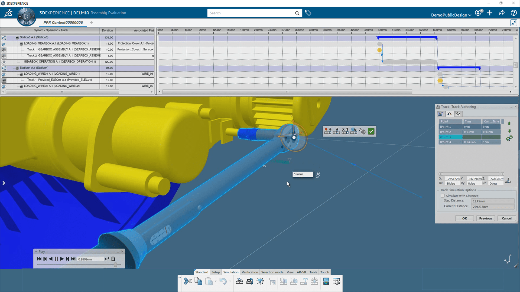Expand the left side panel chevron
Screen dimensions: 520x292
(4, 183)
